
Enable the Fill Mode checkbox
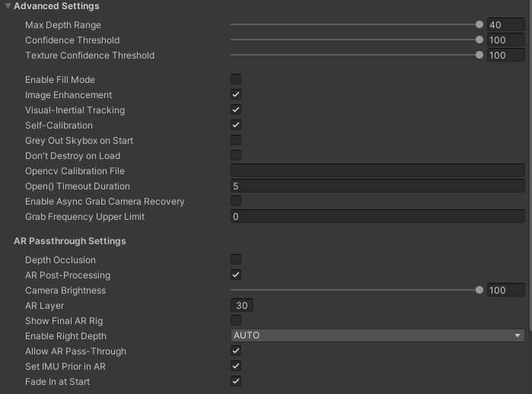click(x=236, y=79)
